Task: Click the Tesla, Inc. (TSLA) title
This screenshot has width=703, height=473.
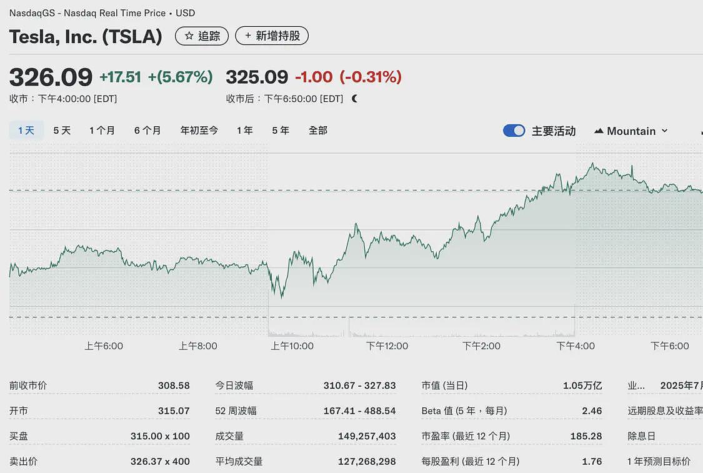Action: [x=86, y=36]
